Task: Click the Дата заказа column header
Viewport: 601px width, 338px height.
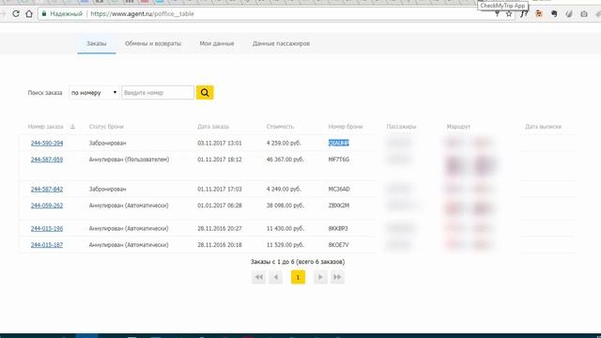Action: pyautogui.click(x=213, y=127)
